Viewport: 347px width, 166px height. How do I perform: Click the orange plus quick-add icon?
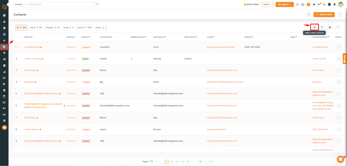pyautogui.click(x=308, y=4)
